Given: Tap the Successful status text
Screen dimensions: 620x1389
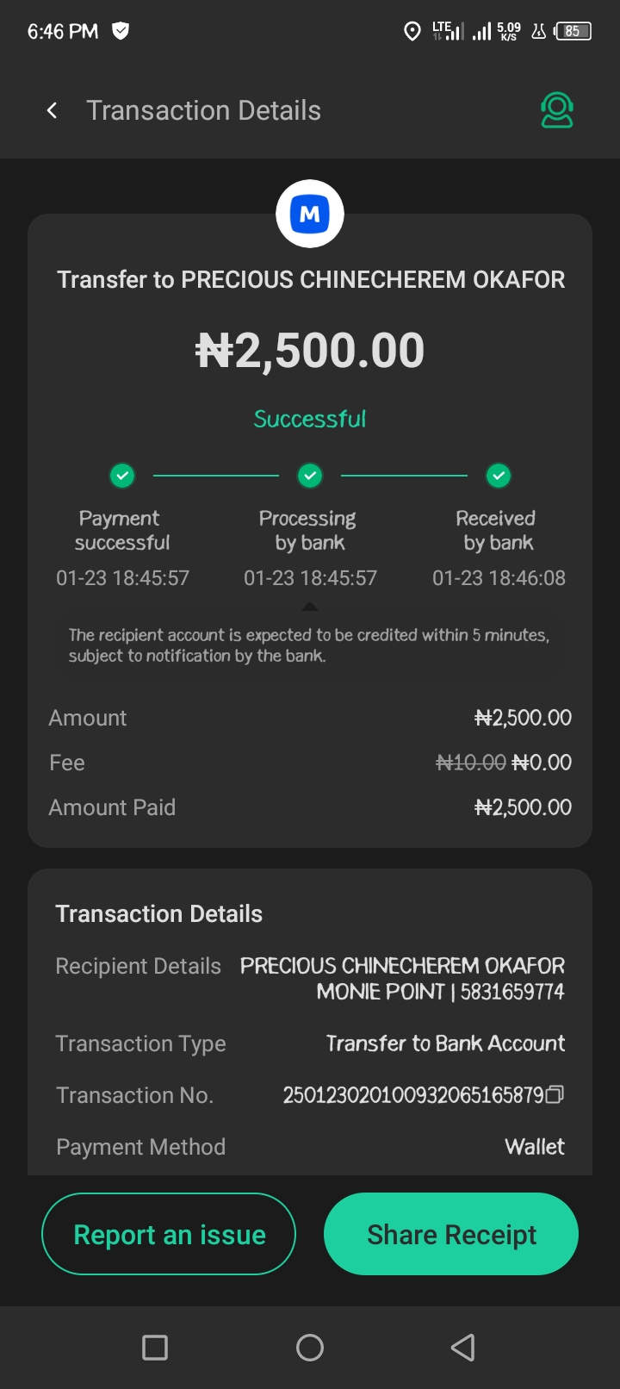Looking at the screenshot, I should (310, 420).
